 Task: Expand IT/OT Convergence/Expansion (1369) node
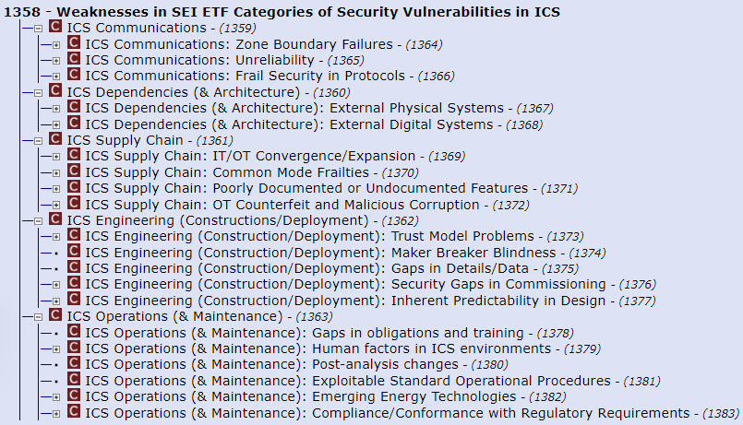pyautogui.click(x=55, y=157)
